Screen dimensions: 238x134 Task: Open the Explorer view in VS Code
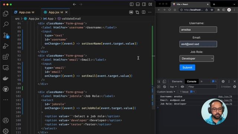tap(6, 13)
